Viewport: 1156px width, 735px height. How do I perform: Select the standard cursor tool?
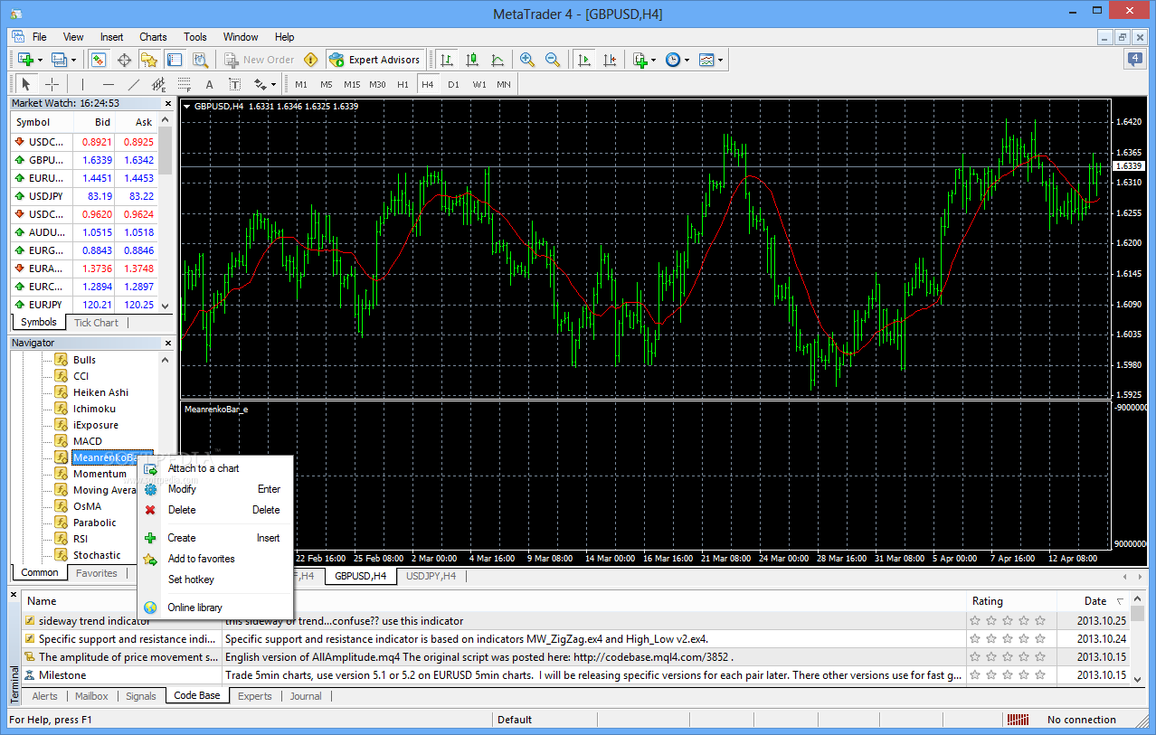pos(25,84)
